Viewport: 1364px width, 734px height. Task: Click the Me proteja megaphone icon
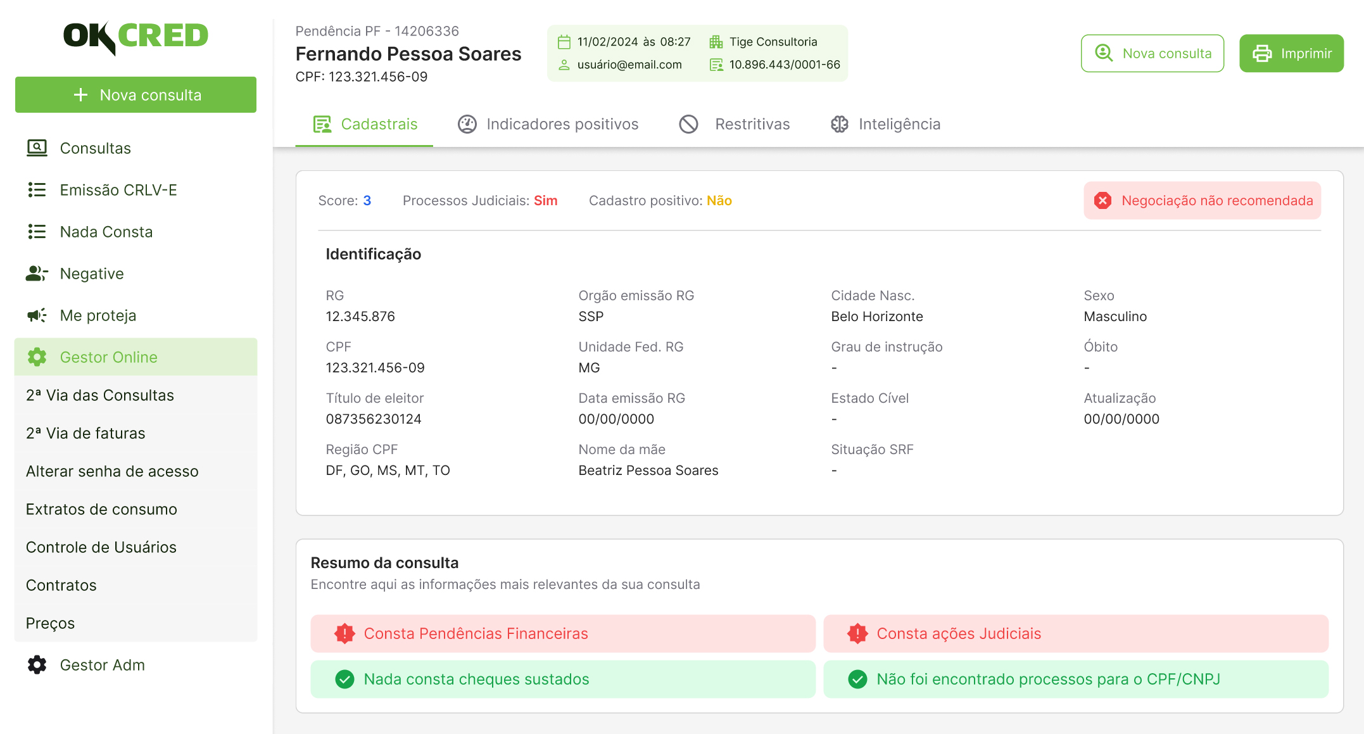[37, 315]
